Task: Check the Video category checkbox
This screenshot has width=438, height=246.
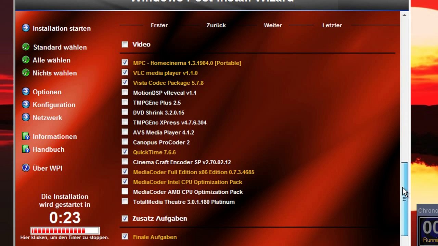Action: pyautogui.click(x=125, y=44)
